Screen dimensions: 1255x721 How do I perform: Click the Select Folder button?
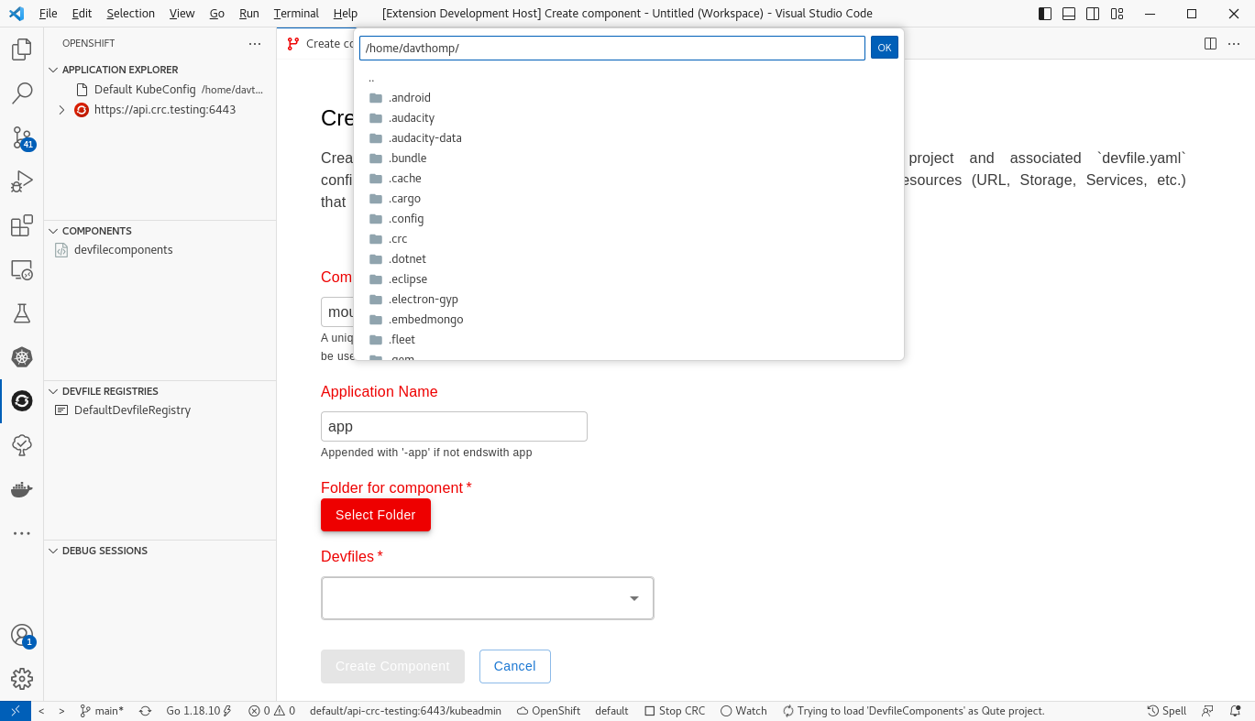tap(376, 515)
